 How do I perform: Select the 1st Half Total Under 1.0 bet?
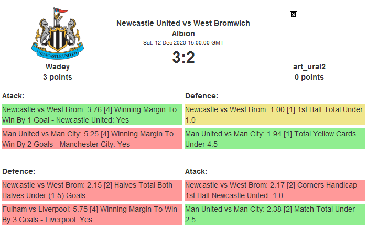point(274,115)
